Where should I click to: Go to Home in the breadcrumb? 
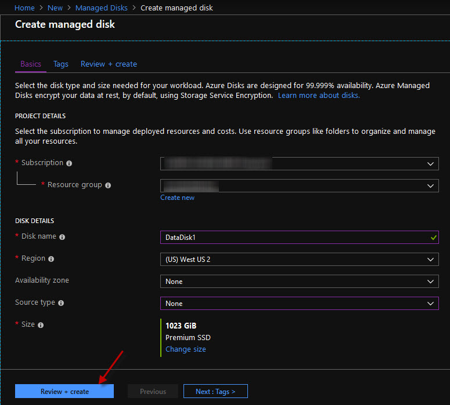[24, 8]
